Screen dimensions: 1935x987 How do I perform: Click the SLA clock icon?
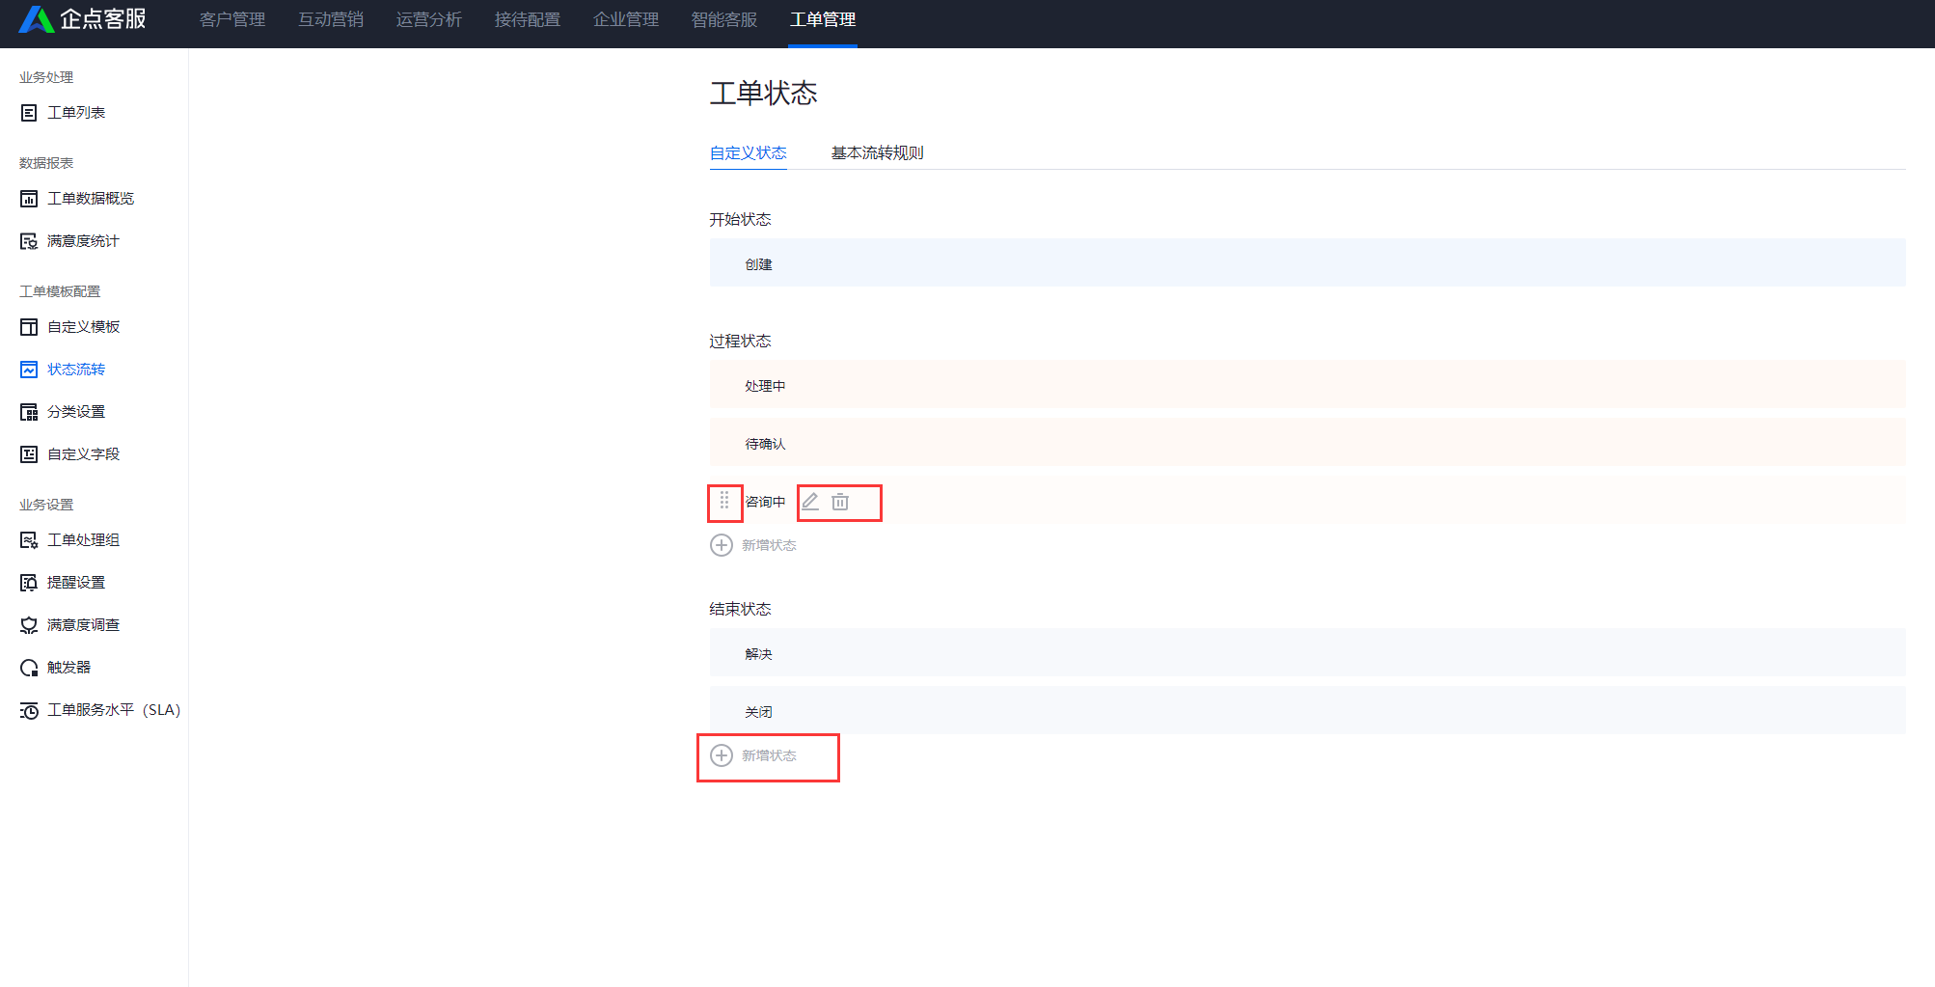click(29, 711)
